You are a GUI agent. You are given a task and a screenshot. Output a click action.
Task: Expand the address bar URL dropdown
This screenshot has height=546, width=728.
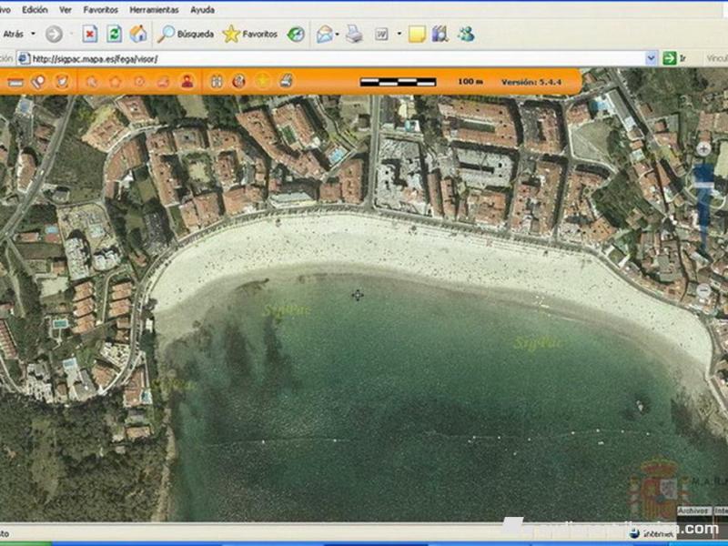(x=651, y=58)
